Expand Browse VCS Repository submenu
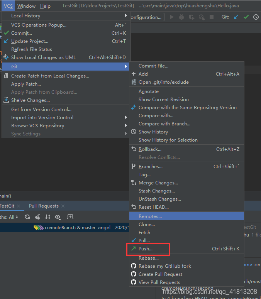 65,126
